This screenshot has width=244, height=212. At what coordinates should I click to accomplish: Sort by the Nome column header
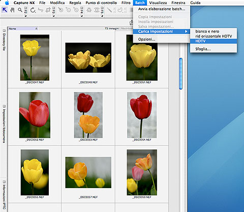tap(23, 28)
